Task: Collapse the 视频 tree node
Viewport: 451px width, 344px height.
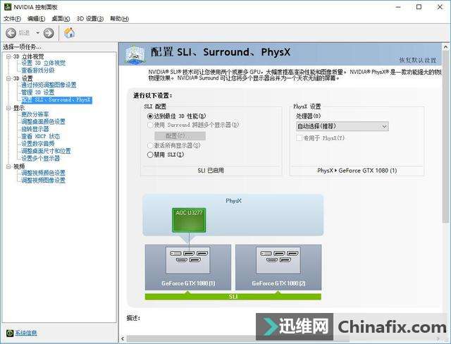Action: click(8, 166)
